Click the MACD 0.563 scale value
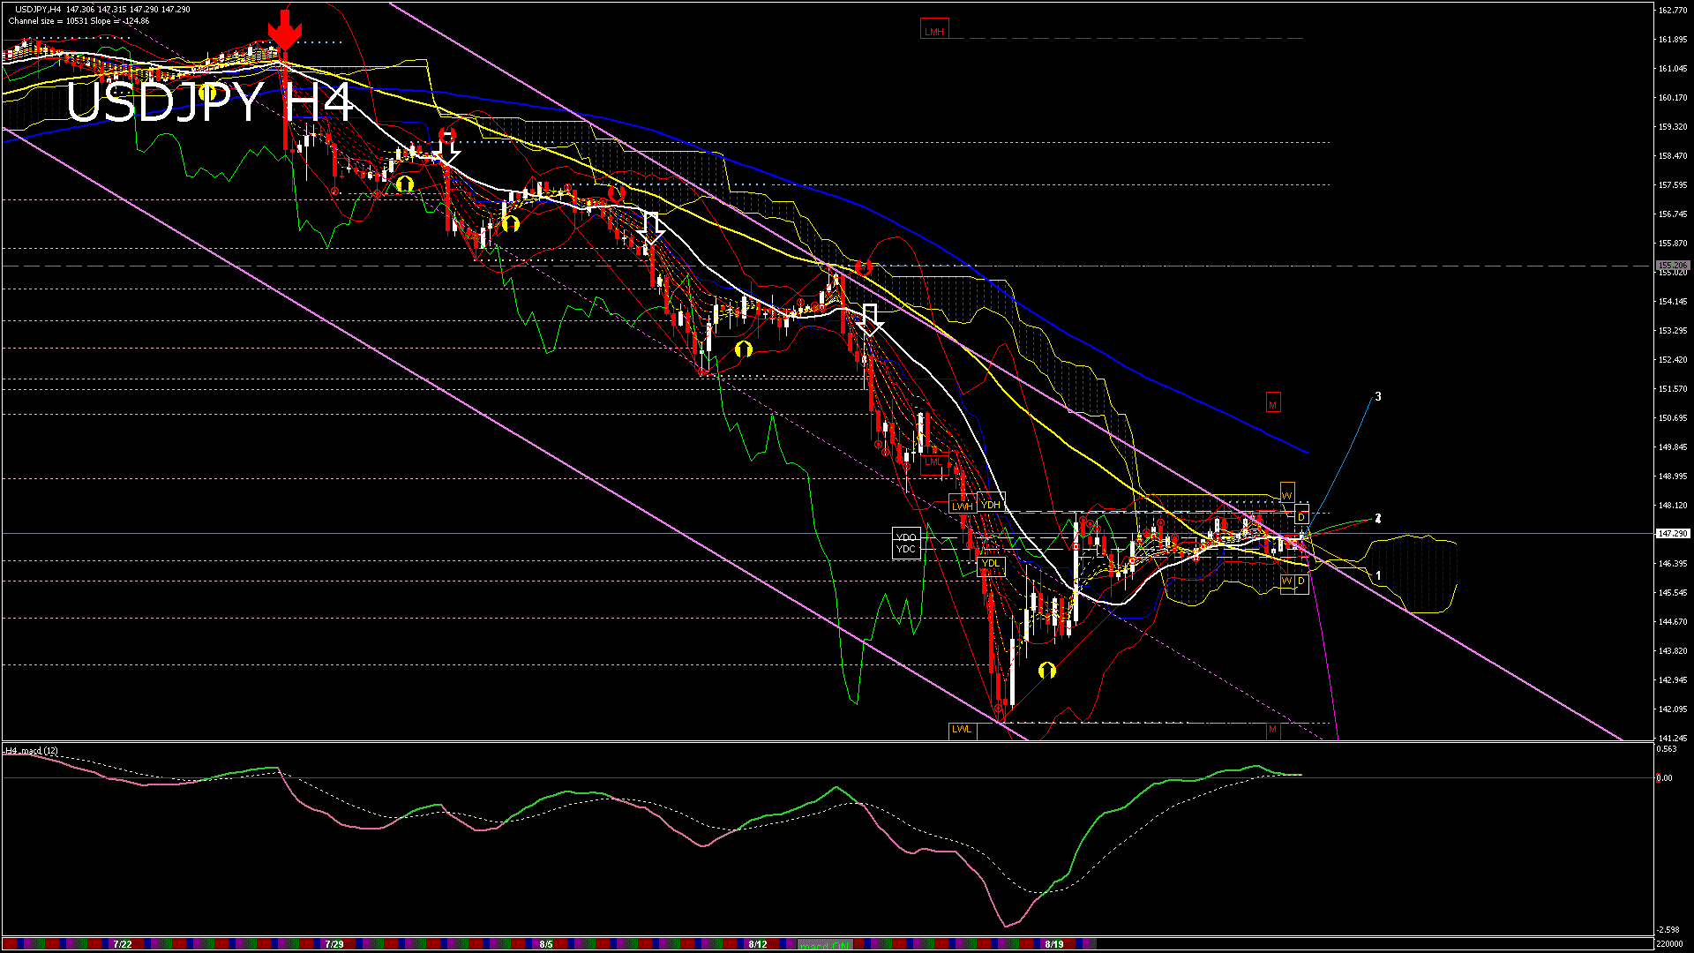Screen dimensions: 1694x953 coord(1667,749)
